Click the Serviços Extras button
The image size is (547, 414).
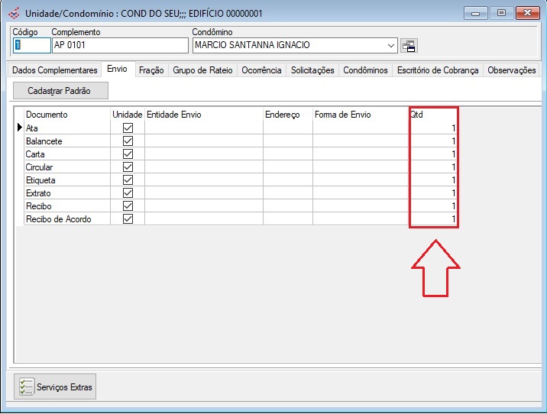56,387
